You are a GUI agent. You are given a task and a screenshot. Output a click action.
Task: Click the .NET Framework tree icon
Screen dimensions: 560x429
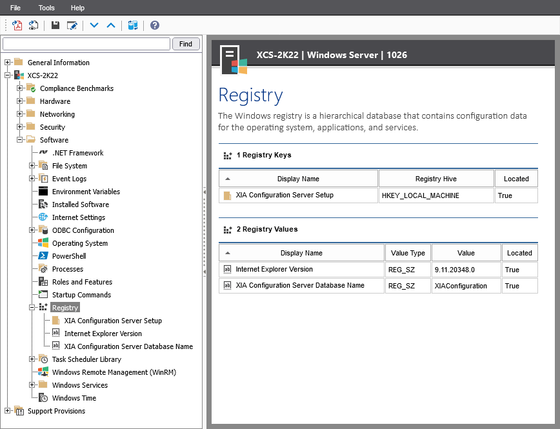tap(43, 152)
